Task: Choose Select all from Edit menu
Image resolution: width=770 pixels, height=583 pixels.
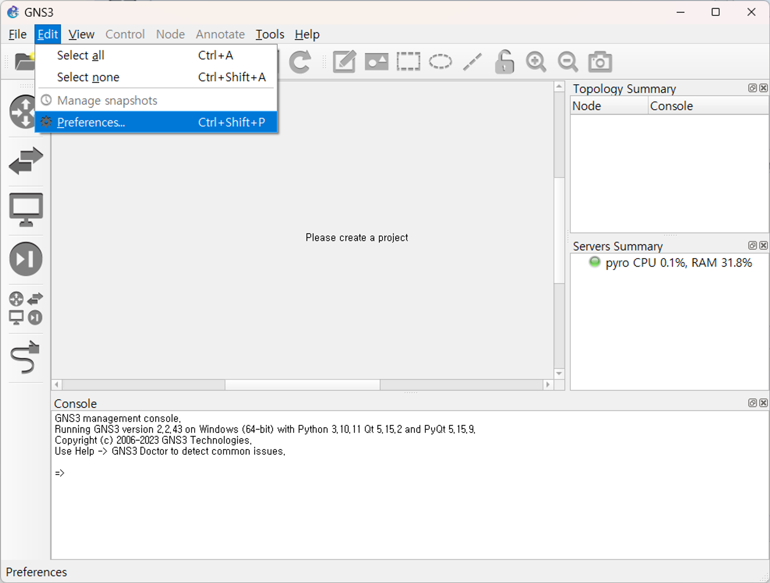Action: [x=156, y=55]
